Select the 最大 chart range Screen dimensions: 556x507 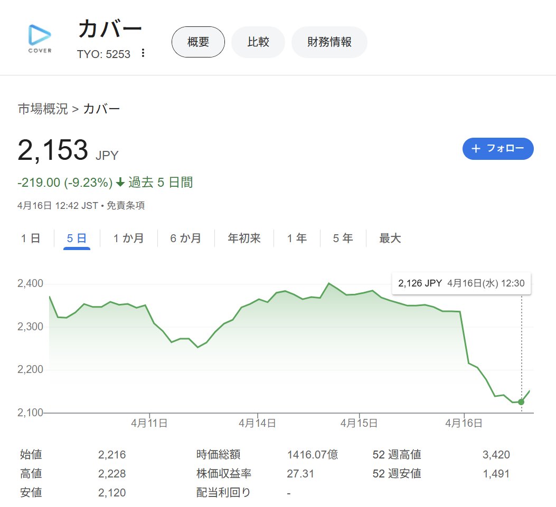click(x=390, y=238)
